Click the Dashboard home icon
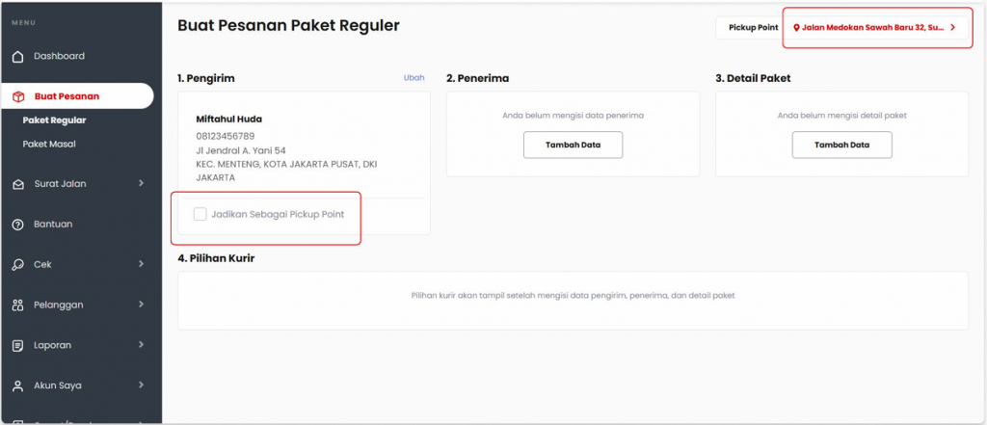The width and height of the screenshot is (987, 425). pyautogui.click(x=17, y=57)
